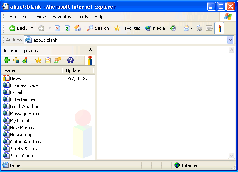The width and height of the screenshot is (238, 172).
Task: Click the 12/7/2002 updated date
Action: pyautogui.click(x=78, y=78)
